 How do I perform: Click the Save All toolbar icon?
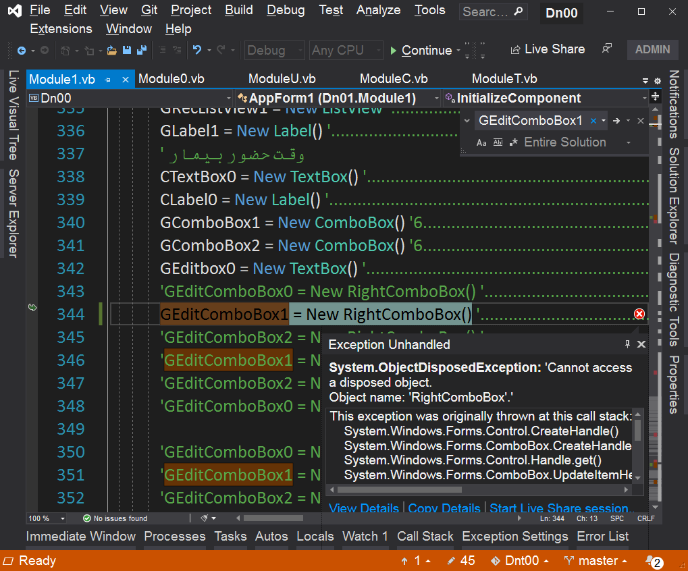click(142, 49)
